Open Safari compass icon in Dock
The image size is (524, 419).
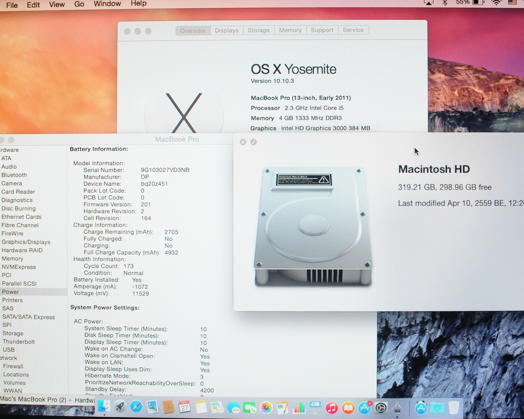pyautogui.click(x=136, y=407)
